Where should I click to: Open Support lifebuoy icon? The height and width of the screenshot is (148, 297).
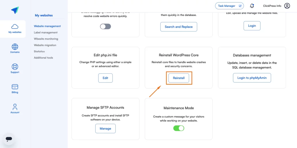[15, 67]
